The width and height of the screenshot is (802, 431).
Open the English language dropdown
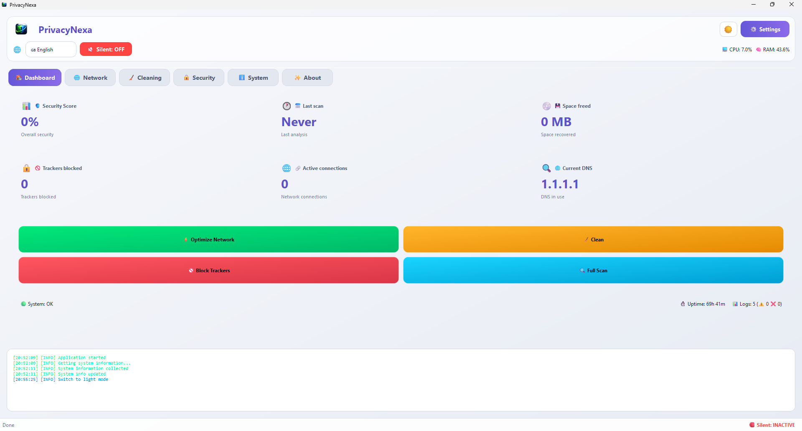coord(51,49)
